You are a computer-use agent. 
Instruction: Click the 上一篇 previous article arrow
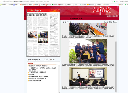pos(62,22)
